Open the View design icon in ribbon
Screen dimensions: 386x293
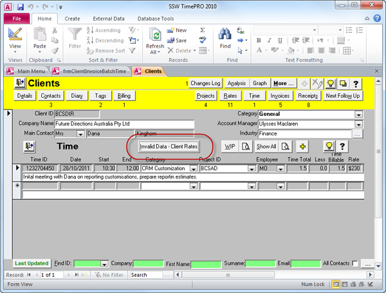[15, 34]
